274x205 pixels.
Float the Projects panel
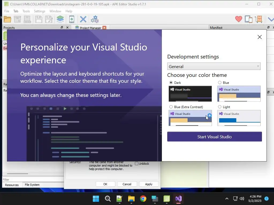tap(62, 27)
